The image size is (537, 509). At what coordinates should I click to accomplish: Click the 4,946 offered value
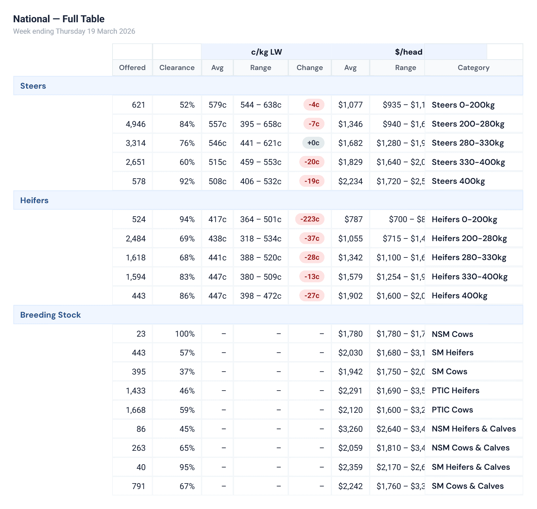(135, 124)
